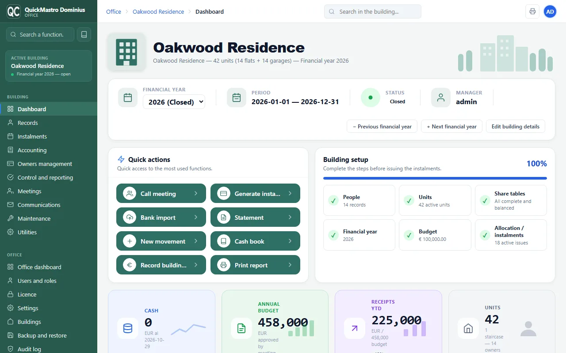Screen dimensions: 566x353
Task: Click the database icon in Cash card
Action: coord(128,328)
